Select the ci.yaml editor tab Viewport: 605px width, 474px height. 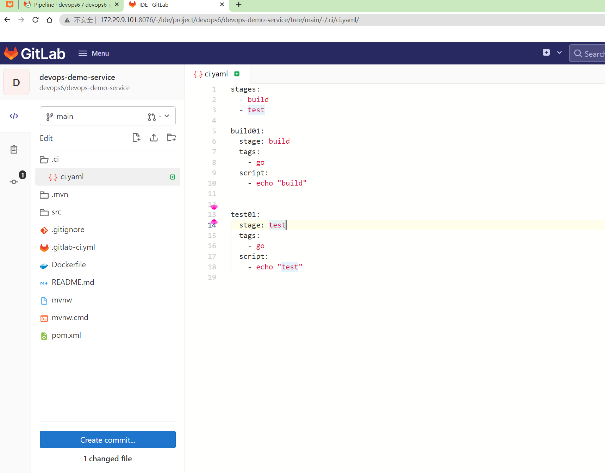217,74
